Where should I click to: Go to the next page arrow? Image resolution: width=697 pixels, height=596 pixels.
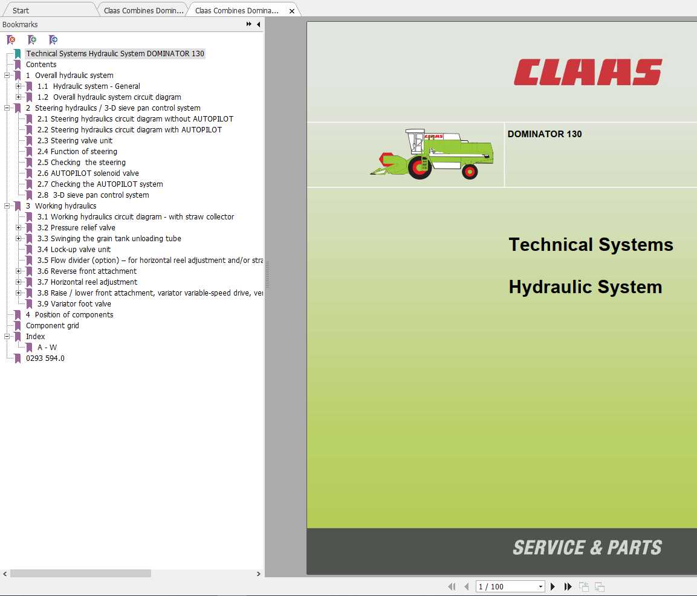[x=553, y=586]
